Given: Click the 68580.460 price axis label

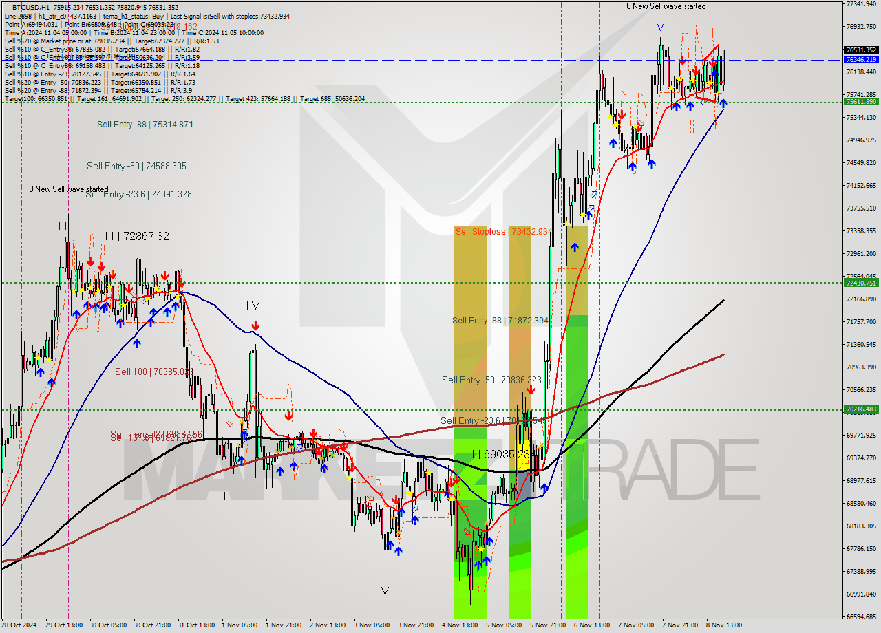Looking at the screenshot, I should coord(861,504).
